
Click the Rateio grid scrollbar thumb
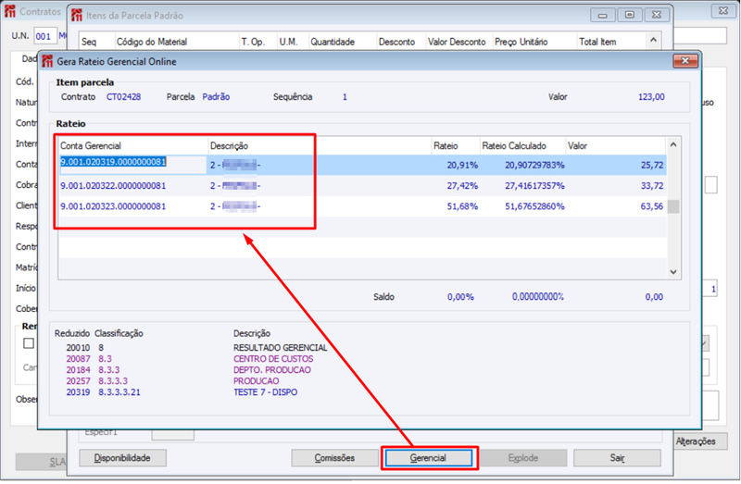pos(673,206)
